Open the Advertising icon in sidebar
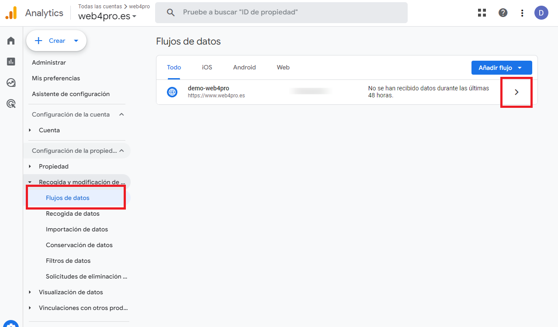 click(11, 103)
